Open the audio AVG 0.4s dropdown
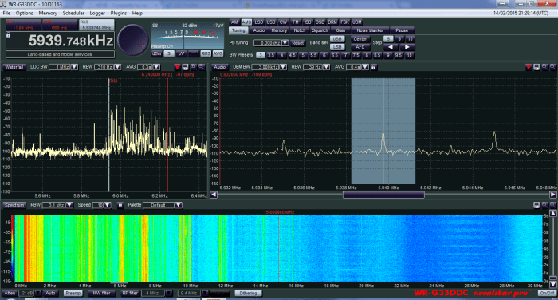 pyautogui.click(x=365, y=67)
